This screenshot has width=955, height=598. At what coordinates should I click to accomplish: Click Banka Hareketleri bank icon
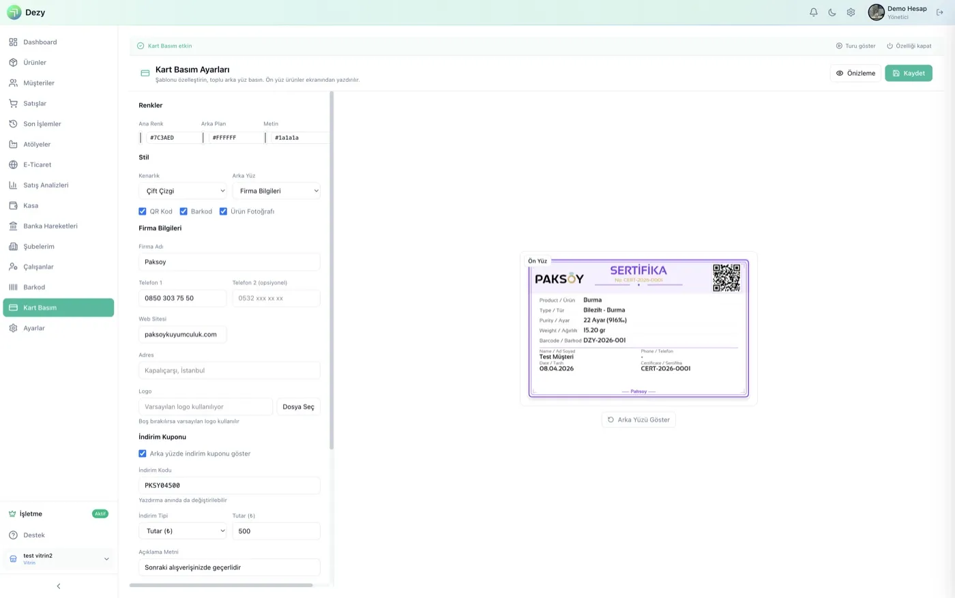(13, 226)
